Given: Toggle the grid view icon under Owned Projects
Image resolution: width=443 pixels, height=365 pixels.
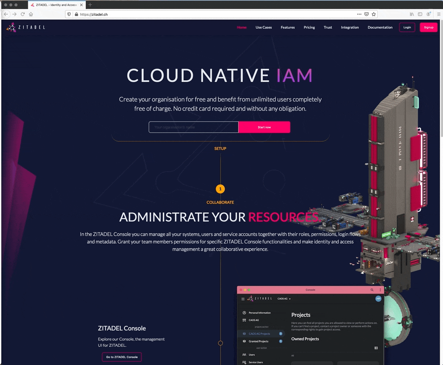Looking at the screenshot, I should click(x=376, y=348).
